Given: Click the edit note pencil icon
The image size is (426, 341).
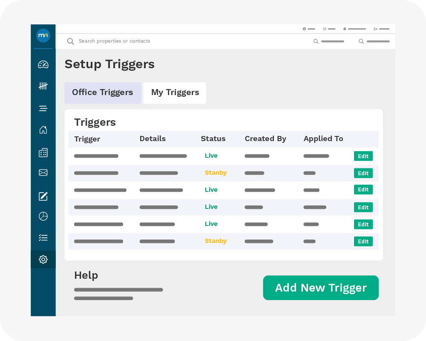Looking at the screenshot, I should coord(43,196).
